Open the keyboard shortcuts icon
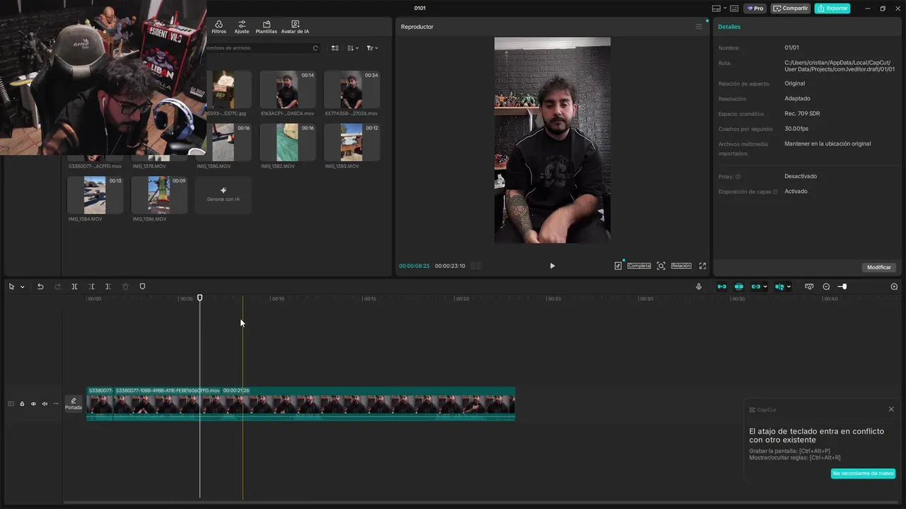The height and width of the screenshot is (509, 906). pos(734,8)
